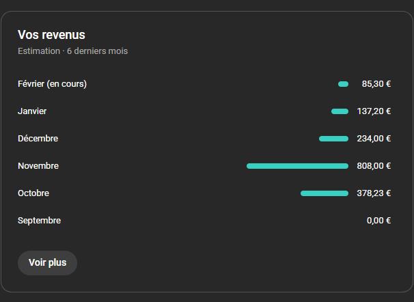Select the Février (en cours) row label
Screen dimensions: 414x302
[52, 84]
